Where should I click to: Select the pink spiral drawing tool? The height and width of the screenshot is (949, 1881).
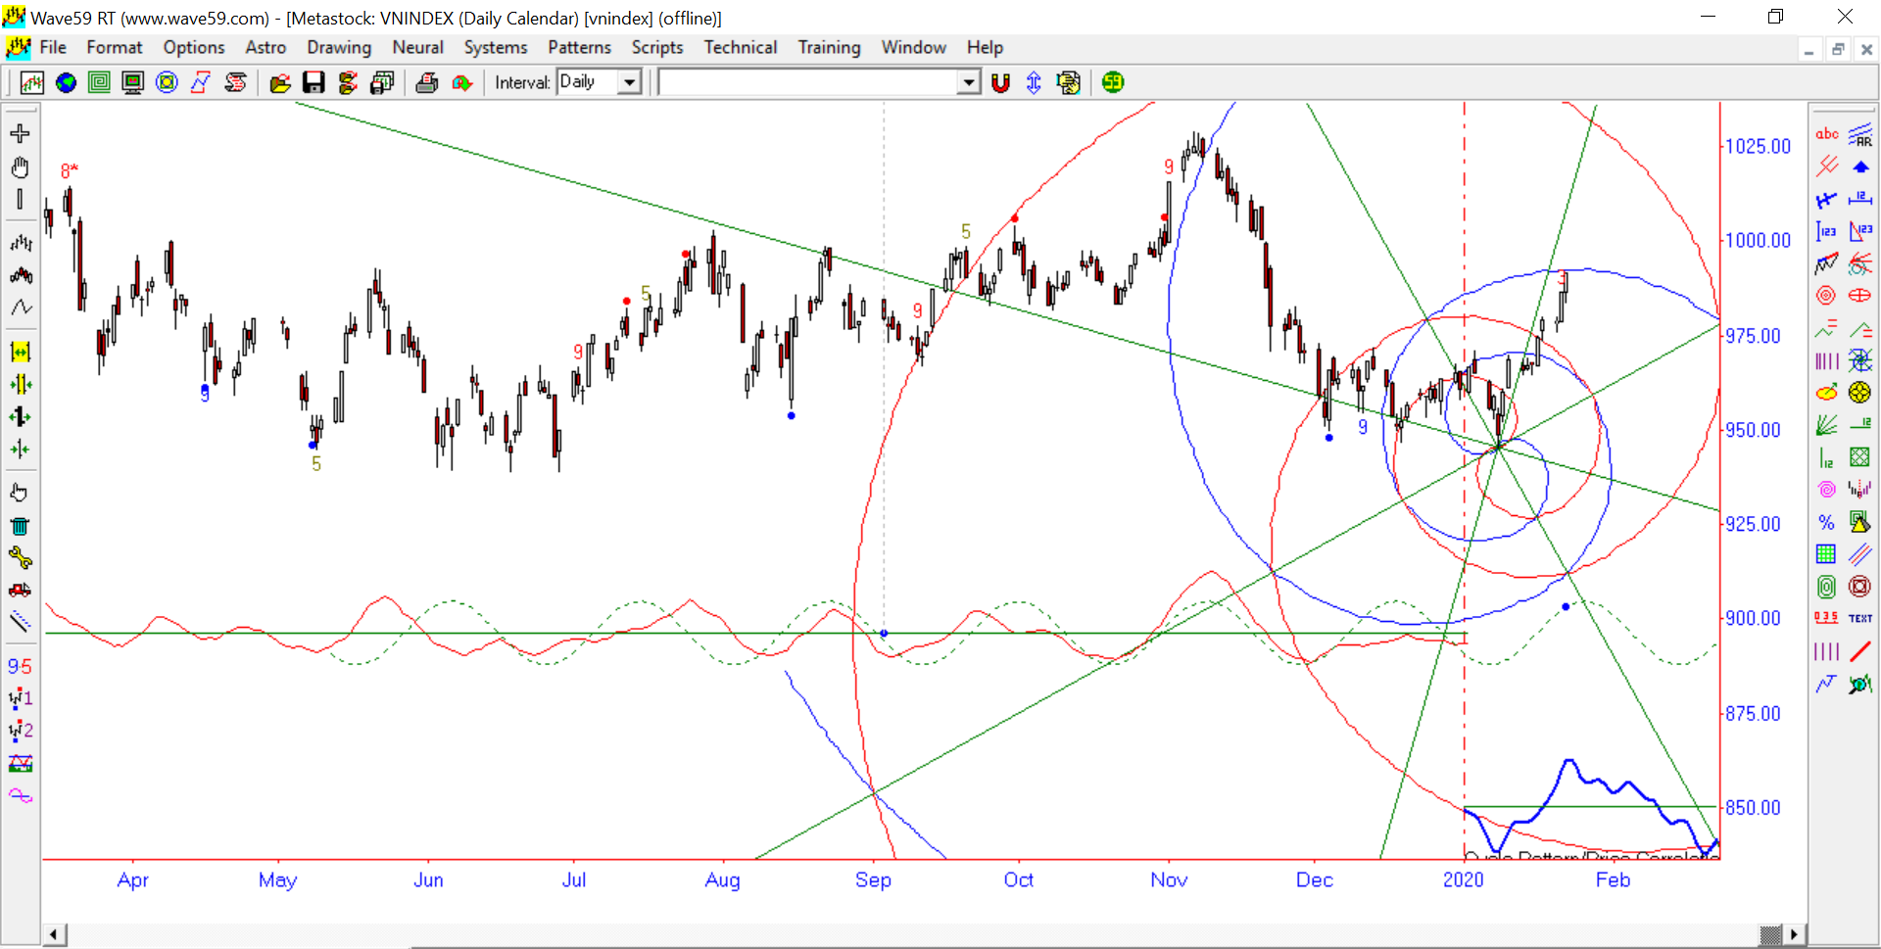[1826, 490]
